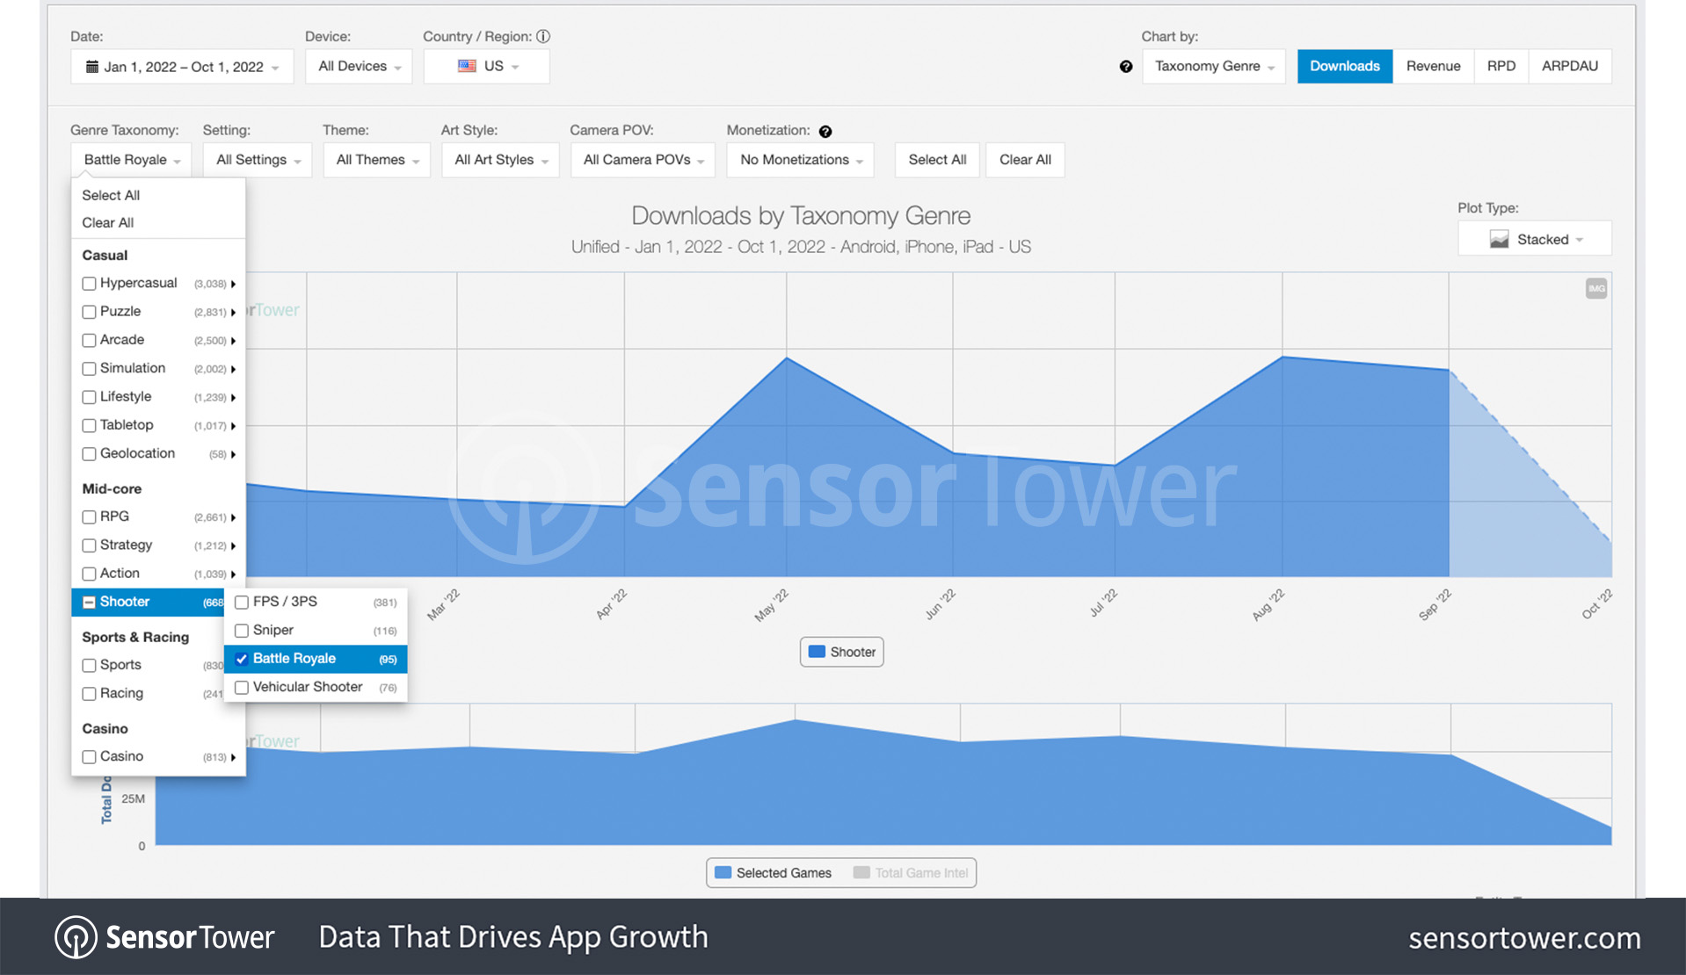The image size is (1686, 975).
Task: Toggle the Puzzle checkbox
Action: [x=89, y=312]
